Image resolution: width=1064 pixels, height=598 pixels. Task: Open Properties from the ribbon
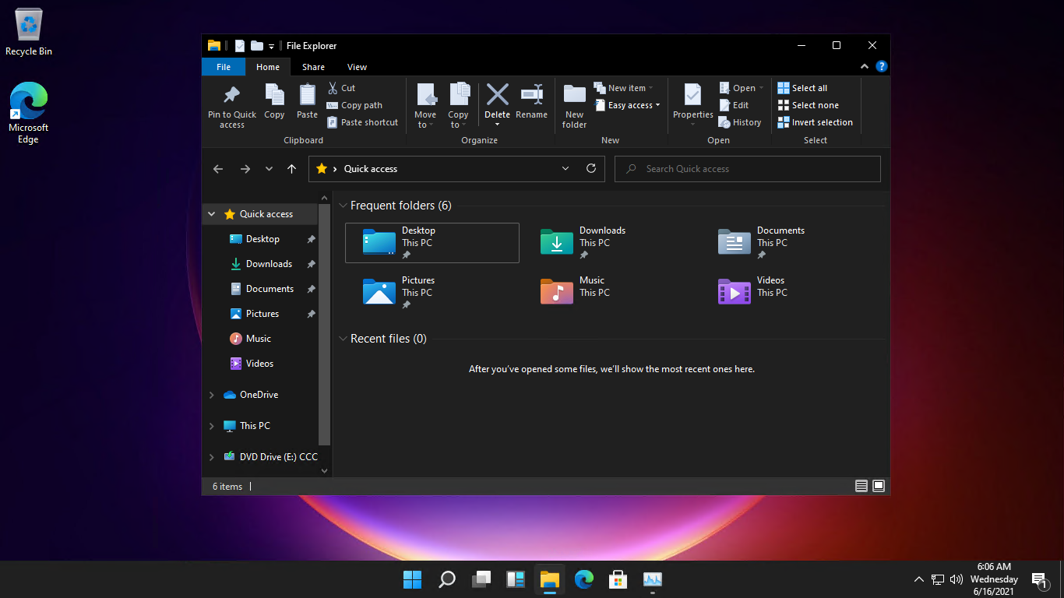click(692, 104)
